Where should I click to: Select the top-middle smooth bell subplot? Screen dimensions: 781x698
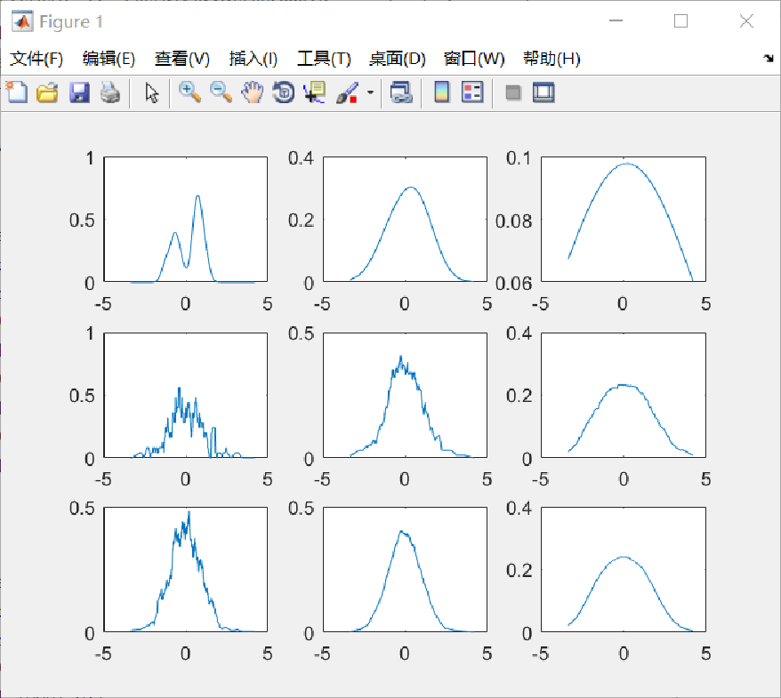tap(405, 219)
